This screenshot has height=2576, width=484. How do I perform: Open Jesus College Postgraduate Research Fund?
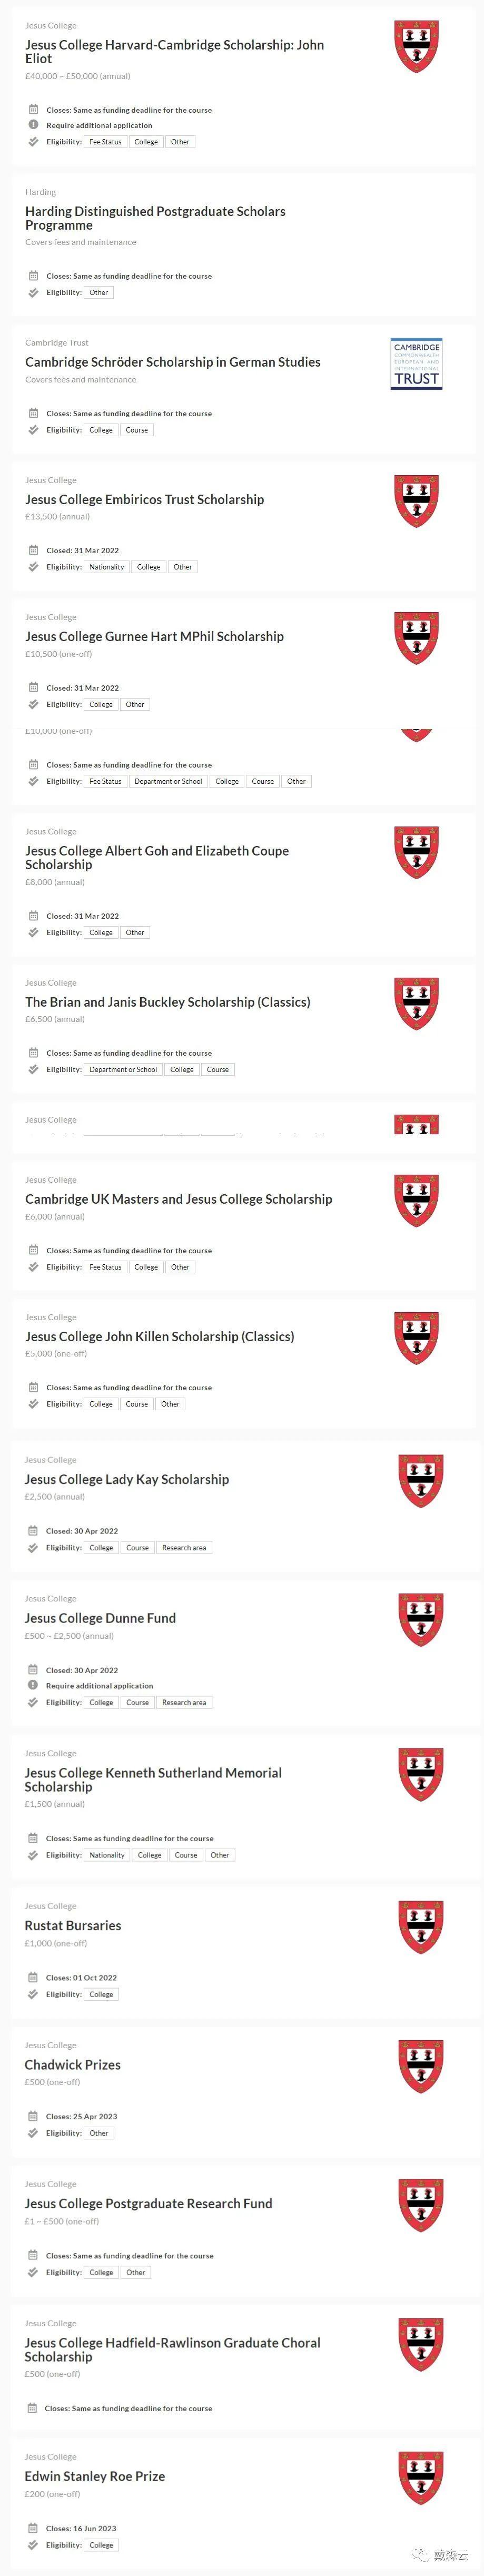[148, 2203]
